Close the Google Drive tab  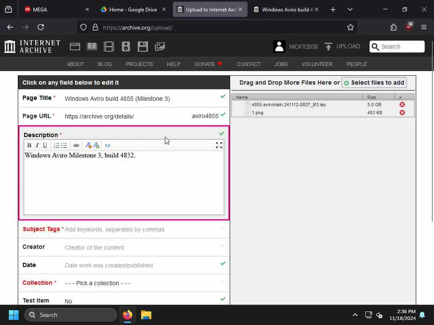pyautogui.click(x=164, y=9)
